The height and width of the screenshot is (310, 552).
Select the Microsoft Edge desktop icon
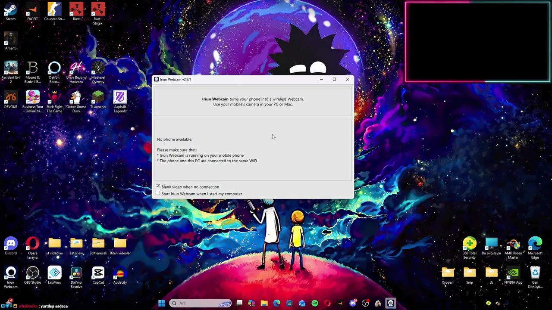535,248
